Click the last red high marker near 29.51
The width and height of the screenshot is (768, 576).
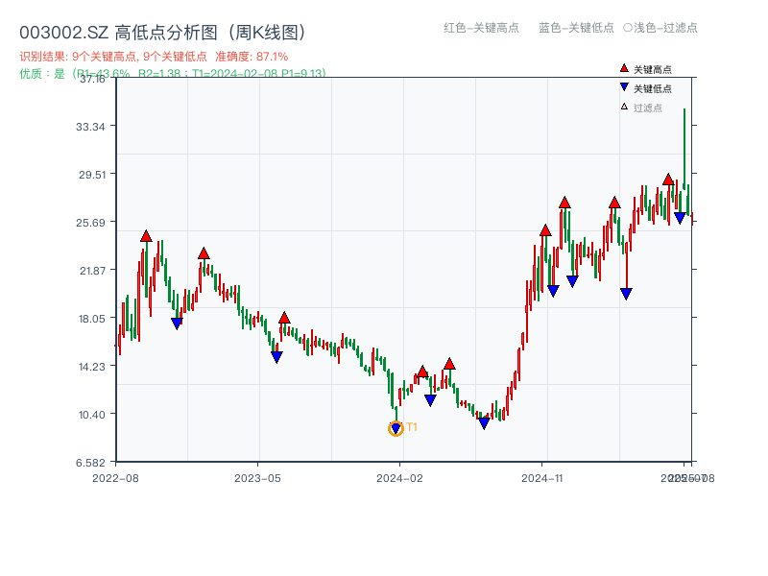tap(668, 180)
